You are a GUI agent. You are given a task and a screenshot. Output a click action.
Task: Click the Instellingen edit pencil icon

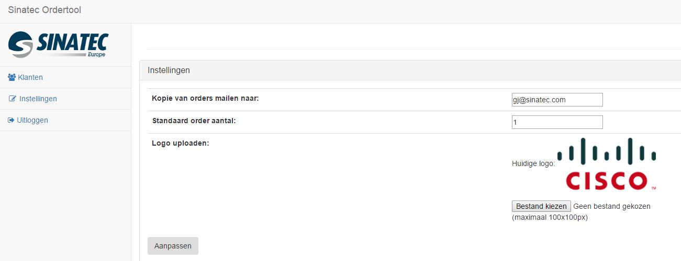coord(13,99)
